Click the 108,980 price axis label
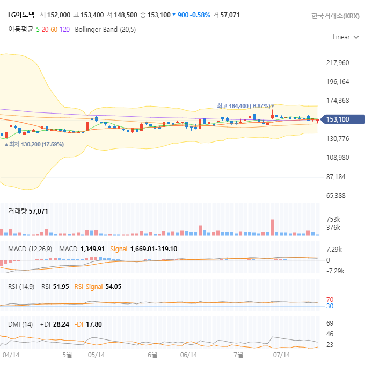Viewport: 365px width, 375px height. (x=338, y=158)
